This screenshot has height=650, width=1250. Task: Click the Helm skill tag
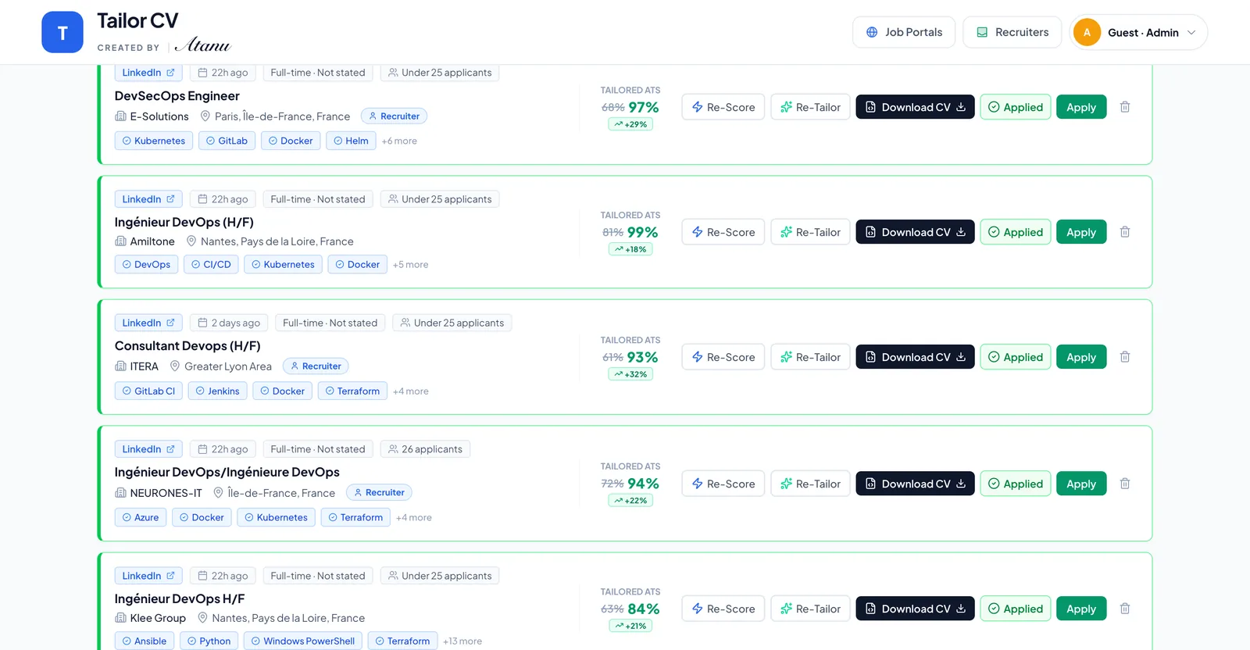tap(351, 141)
